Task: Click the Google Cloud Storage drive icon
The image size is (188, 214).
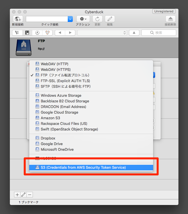Action: 37,112
